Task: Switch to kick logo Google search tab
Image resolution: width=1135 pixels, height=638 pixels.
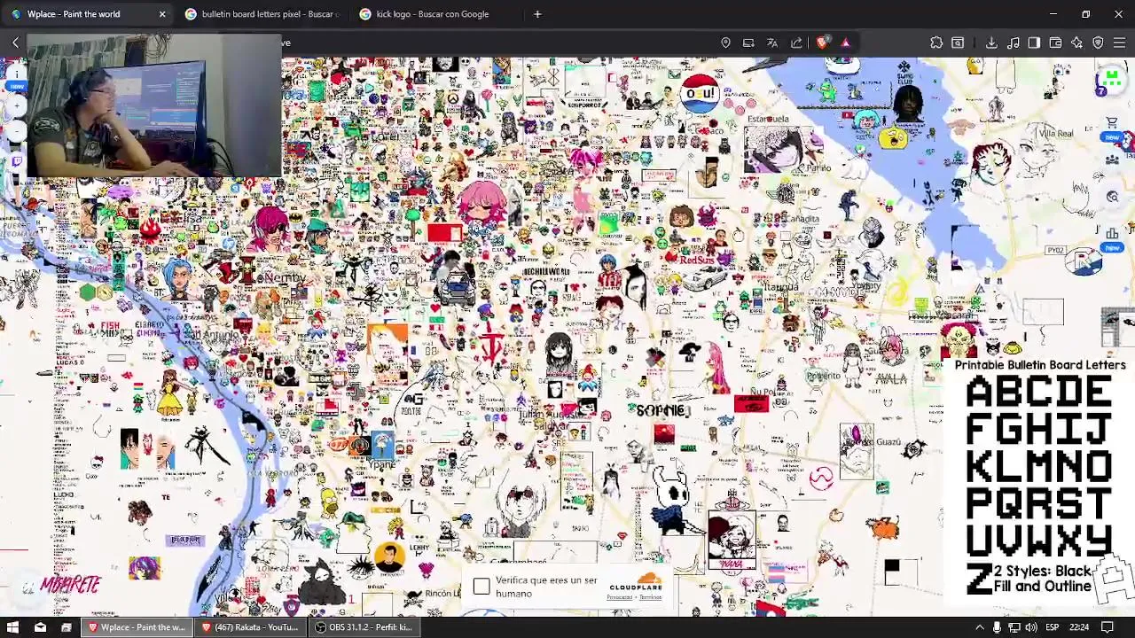Action: click(x=436, y=14)
